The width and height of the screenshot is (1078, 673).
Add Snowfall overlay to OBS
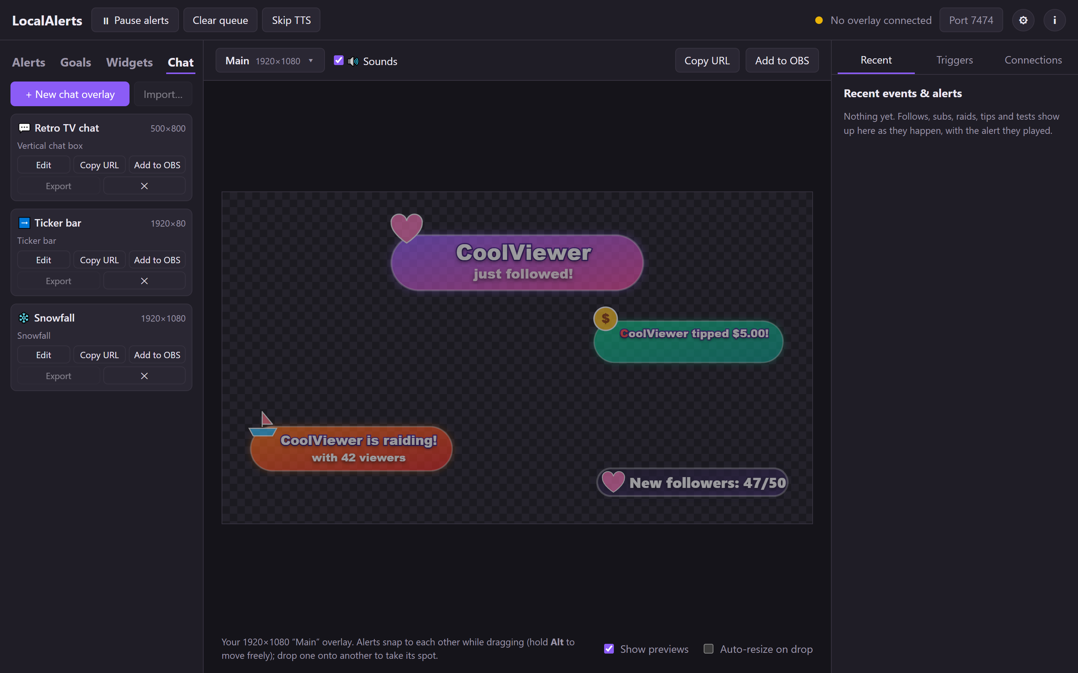coord(157,355)
